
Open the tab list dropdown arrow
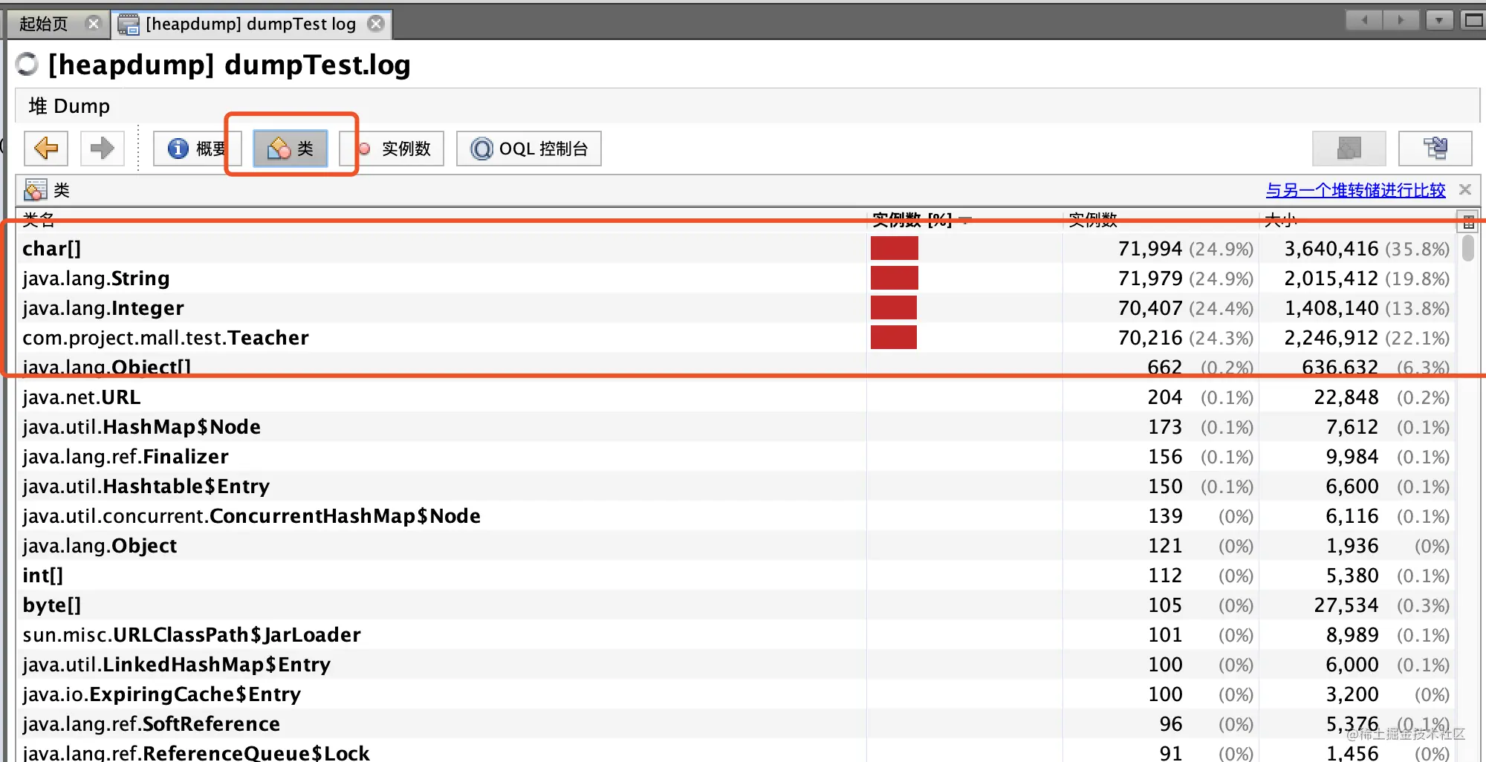coord(1439,20)
